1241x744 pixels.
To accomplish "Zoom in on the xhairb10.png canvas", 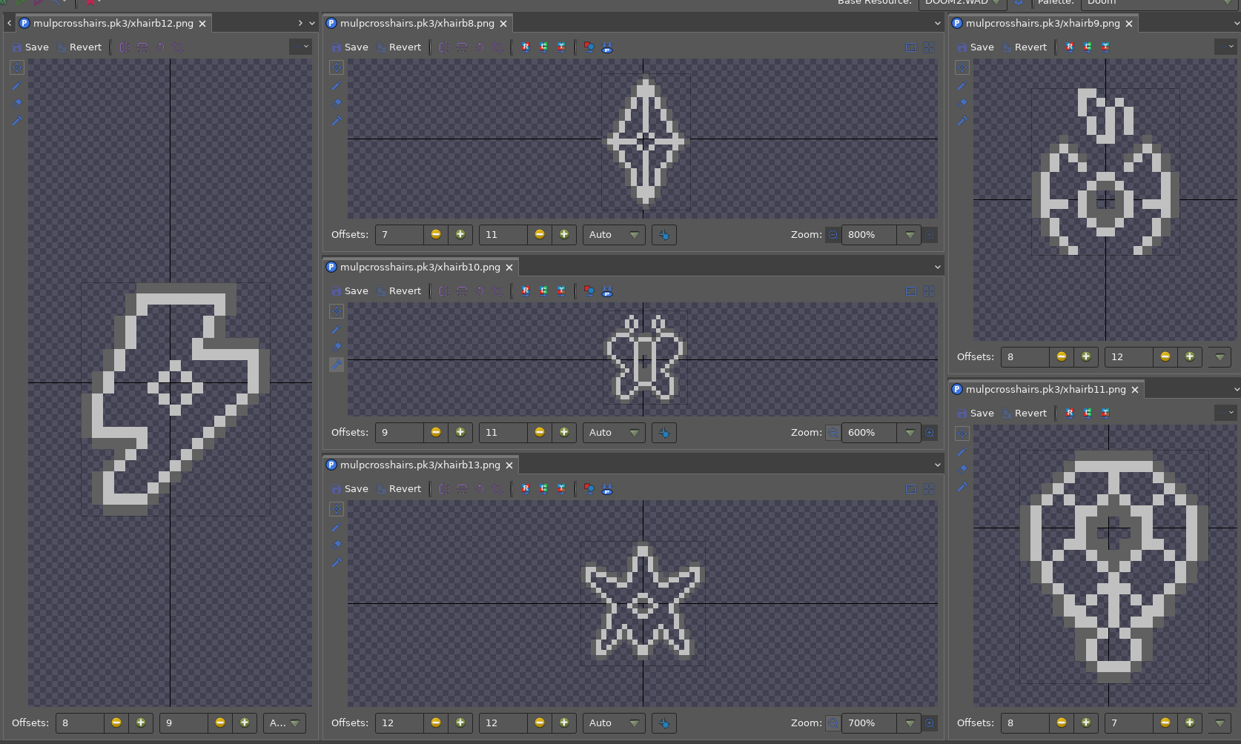I will point(930,433).
